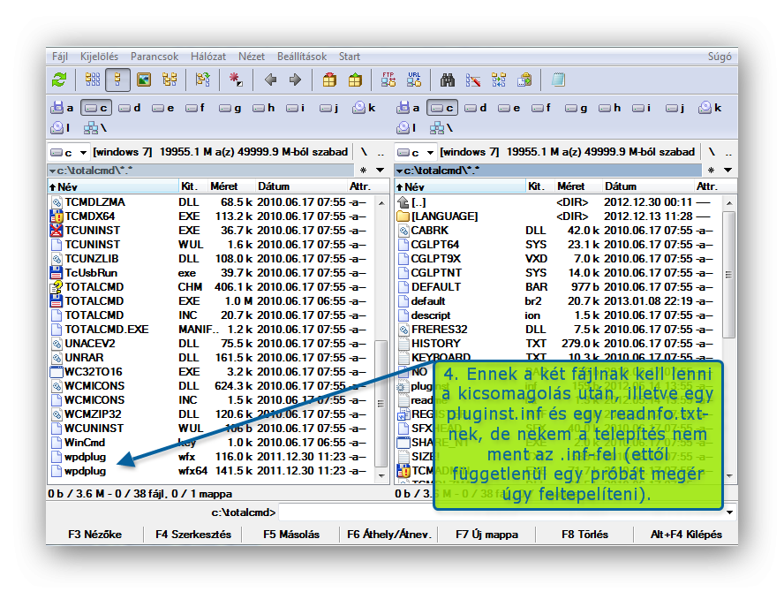Sort right panel by Dátum column
The image size is (784, 592).
(647, 186)
